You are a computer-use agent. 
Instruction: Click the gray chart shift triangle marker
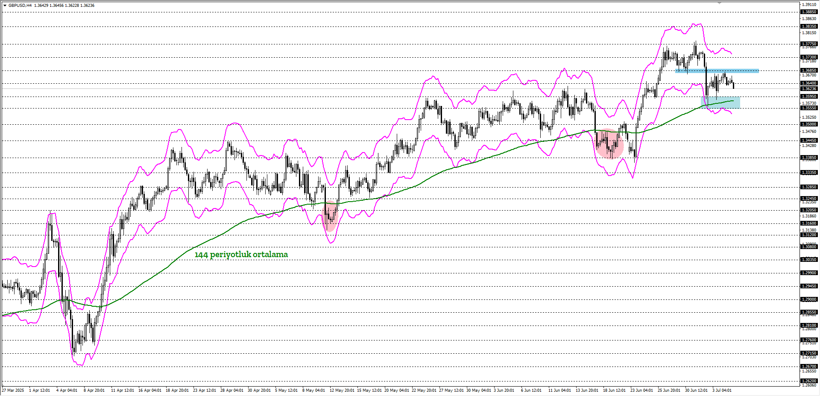719,3
